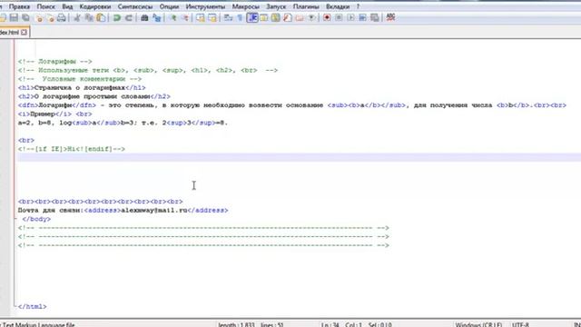Image resolution: width=581 pixels, height=327 pixels.
Task: Open the Кодировки menu
Action: tap(94, 6)
